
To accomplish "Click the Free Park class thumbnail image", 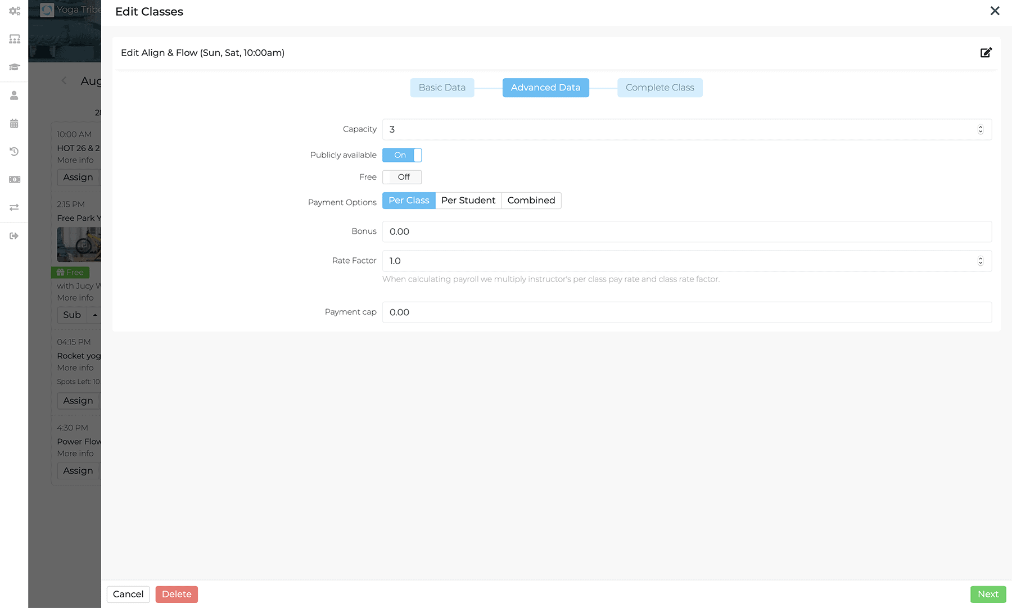I will click(79, 244).
